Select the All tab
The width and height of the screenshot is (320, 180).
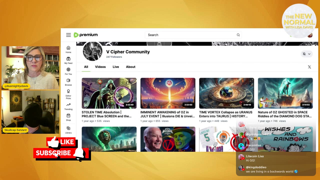(x=86, y=67)
